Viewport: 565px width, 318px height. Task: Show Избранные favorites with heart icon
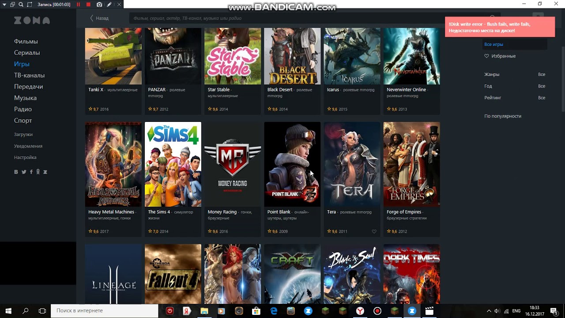click(x=500, y=56)
